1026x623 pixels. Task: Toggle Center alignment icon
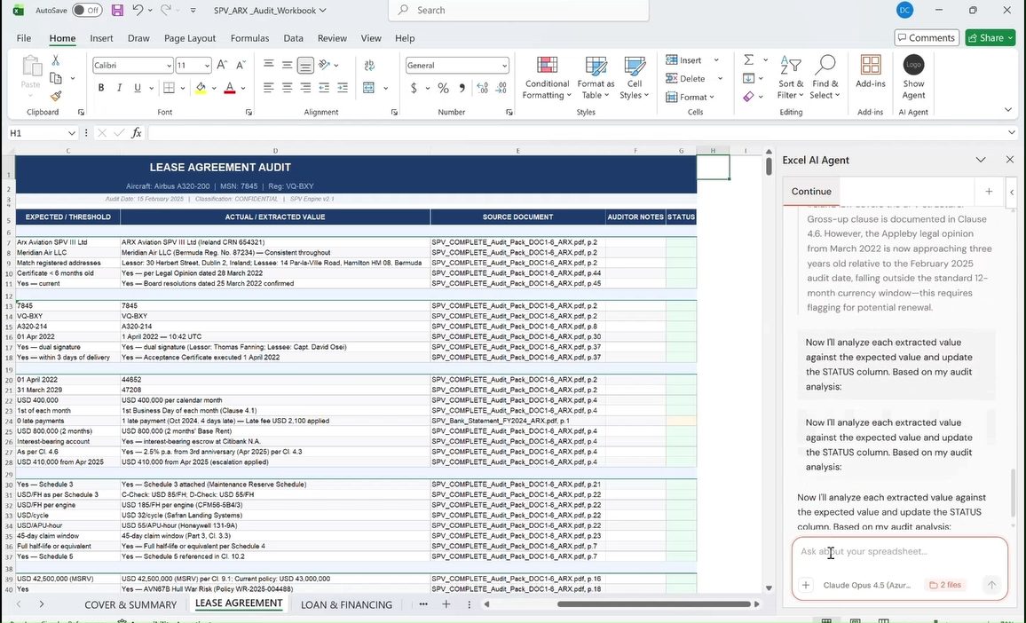[x=287, y=88]
